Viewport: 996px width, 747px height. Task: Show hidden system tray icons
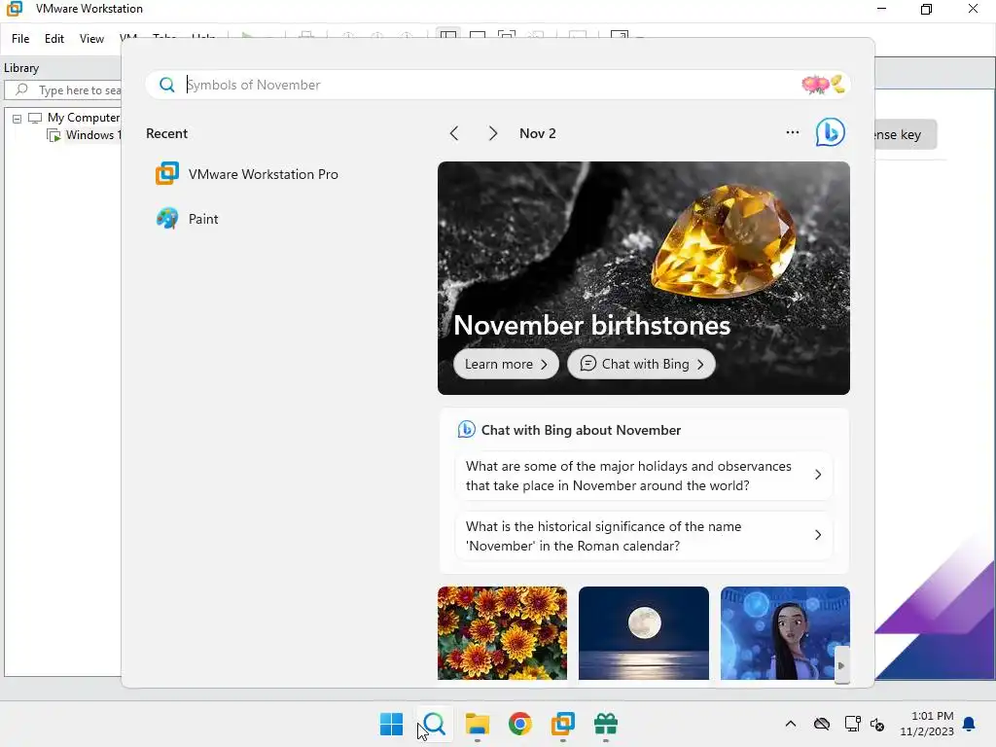tap(790, 724)
